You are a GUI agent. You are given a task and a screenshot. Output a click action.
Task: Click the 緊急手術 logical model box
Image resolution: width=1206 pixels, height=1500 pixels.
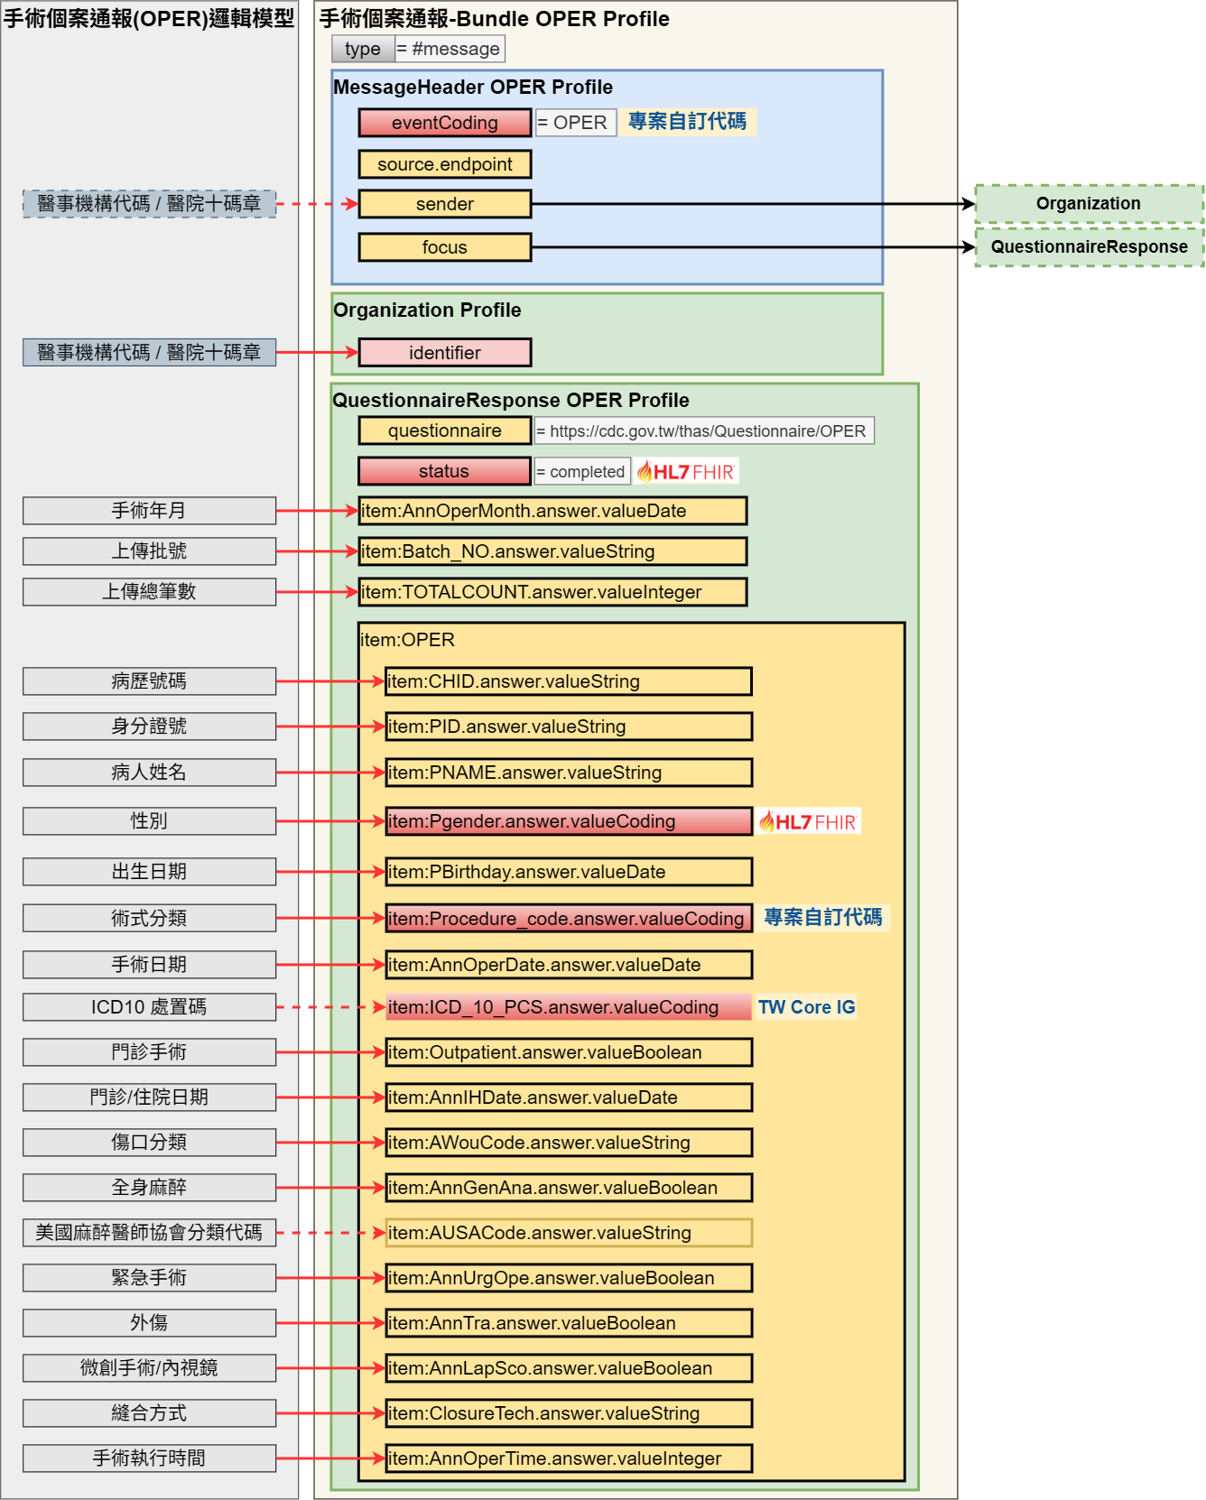click(150, 1278)
